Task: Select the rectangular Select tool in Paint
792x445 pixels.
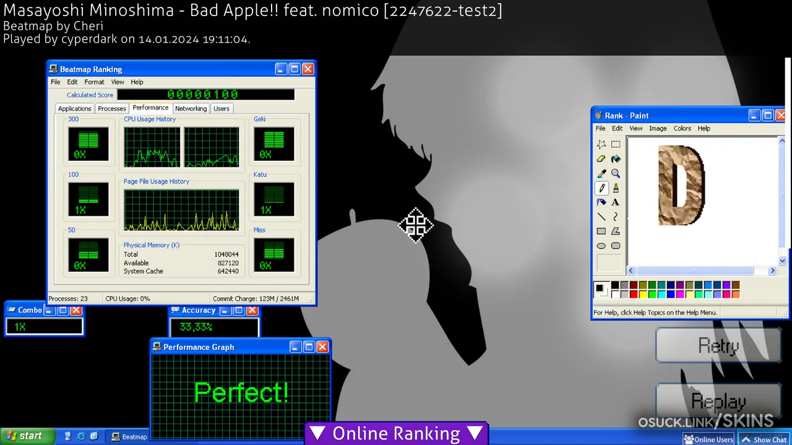Action: tap(616, 144)
